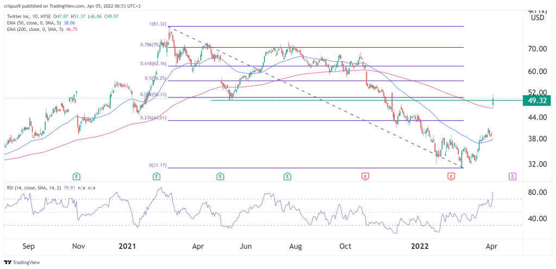Click the 60.00 price axis label

click(538, 72)
